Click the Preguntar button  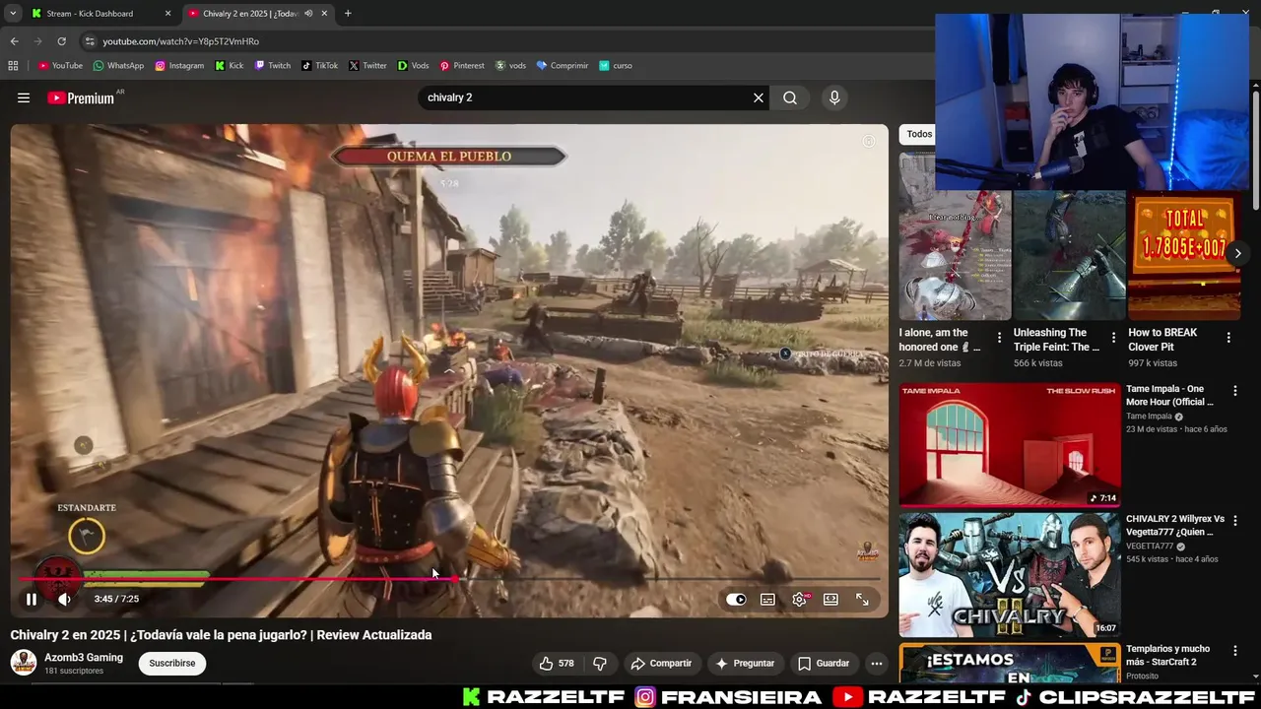click(x=745, y=664)
